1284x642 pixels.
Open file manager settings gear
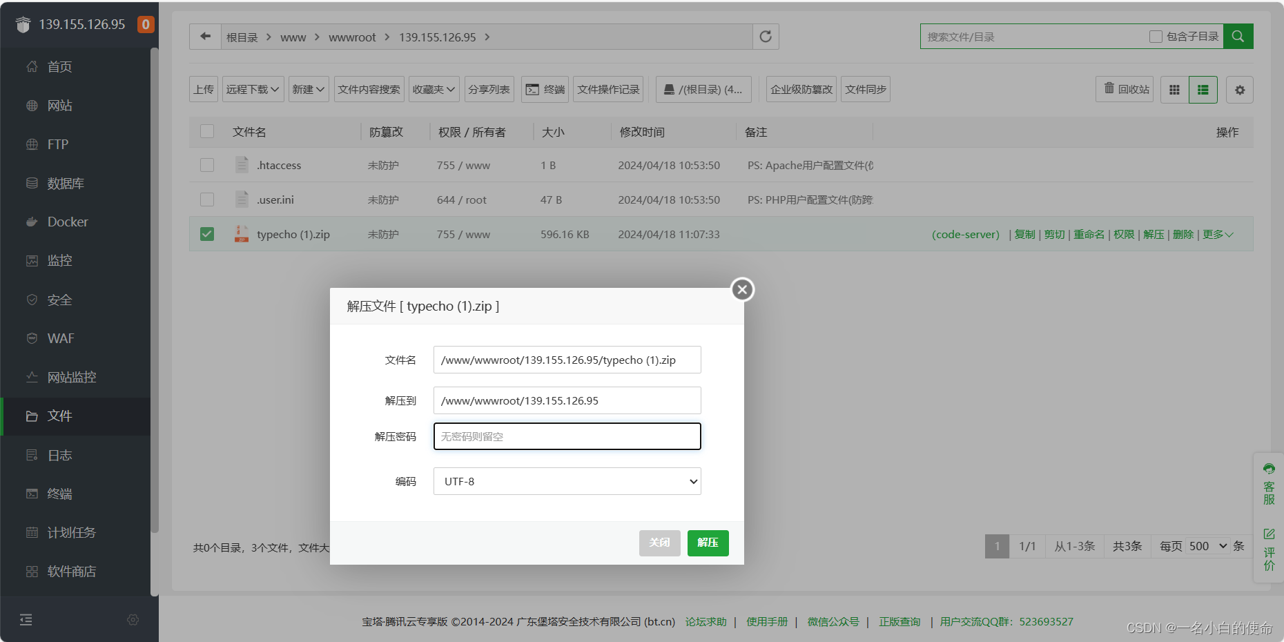(x=1240, y=90)
